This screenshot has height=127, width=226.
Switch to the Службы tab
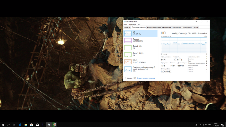tap(196, 27)
